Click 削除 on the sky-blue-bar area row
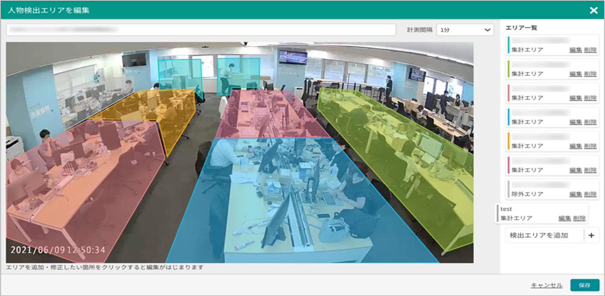The image size is (605, 296). tap(590, 122)
